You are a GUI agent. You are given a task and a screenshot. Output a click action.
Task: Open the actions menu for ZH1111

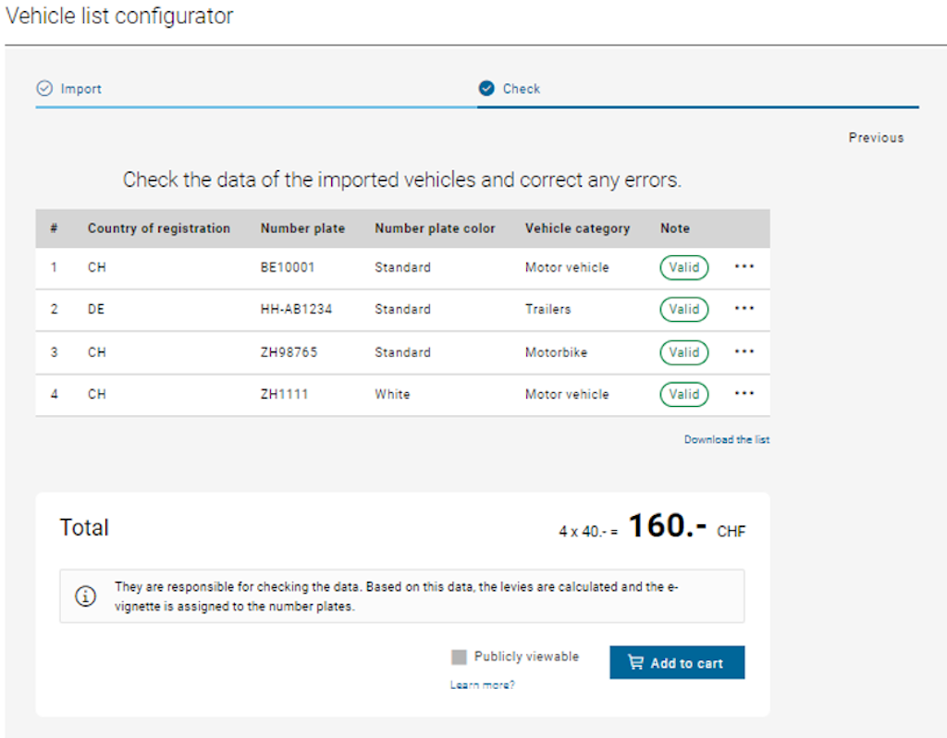[744, 394]
